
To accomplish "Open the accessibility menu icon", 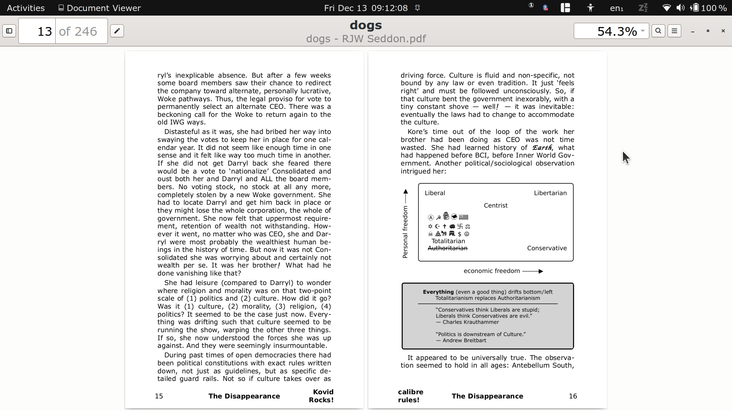I will pos(591,8).
